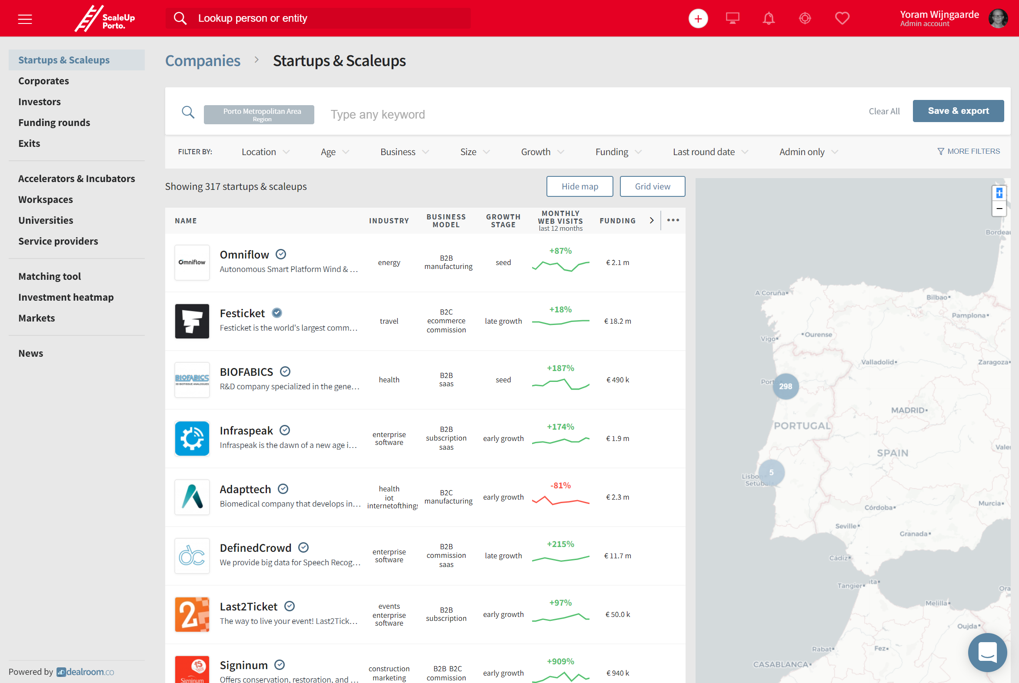The image size is (1019, 683).
Task: Click Yoram Wijngaarde profile avatar
Action: pyautogui.click(x=998, y=19)
